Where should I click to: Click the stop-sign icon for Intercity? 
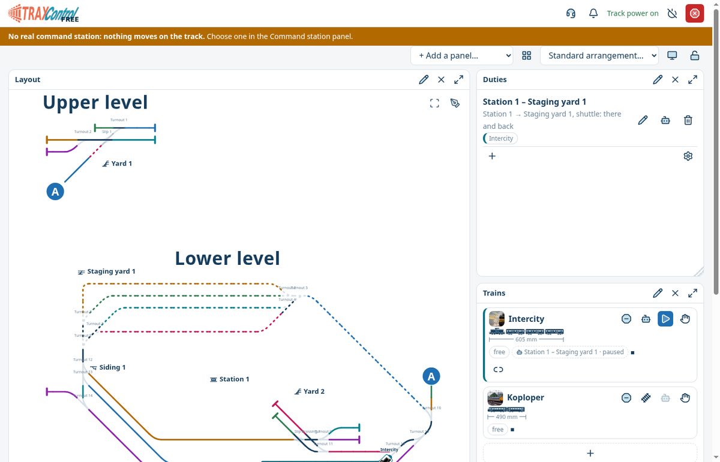pyautogui.click(x=626, y=319)
